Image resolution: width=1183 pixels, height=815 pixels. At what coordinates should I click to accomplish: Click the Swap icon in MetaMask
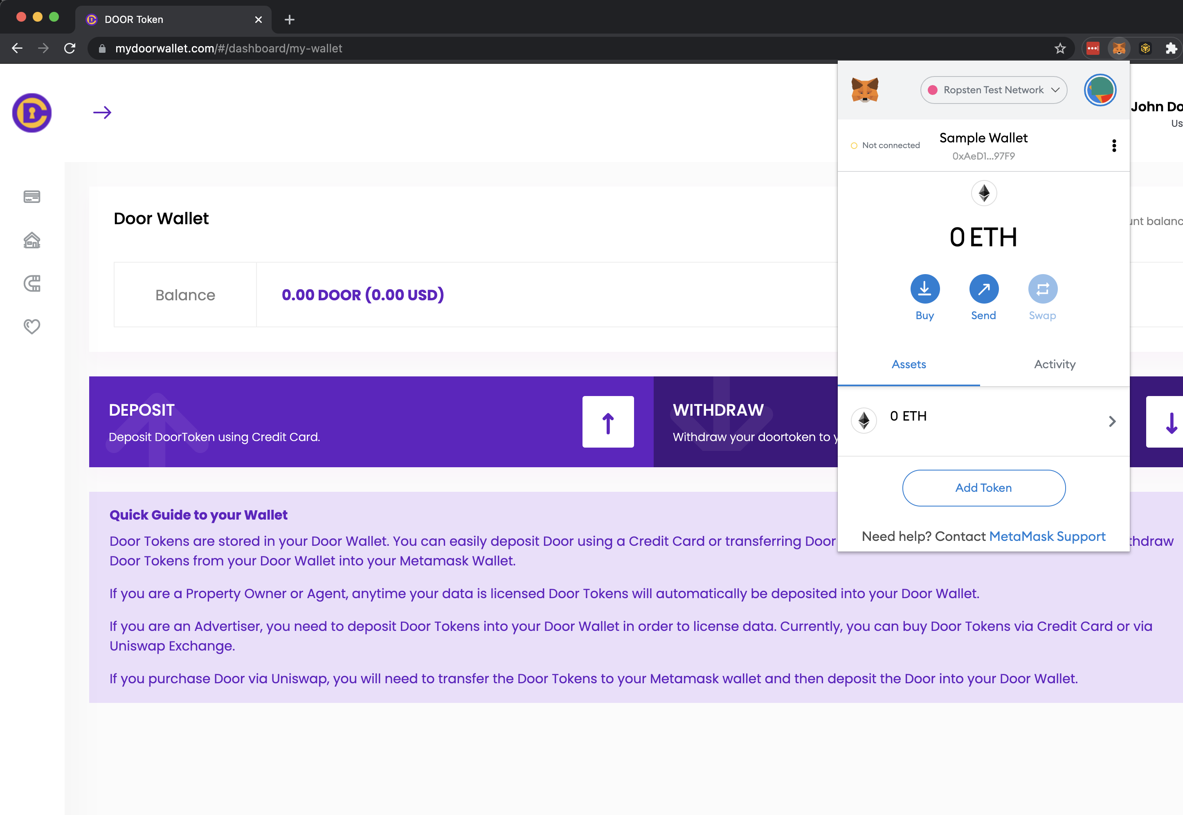[1043, 289]
